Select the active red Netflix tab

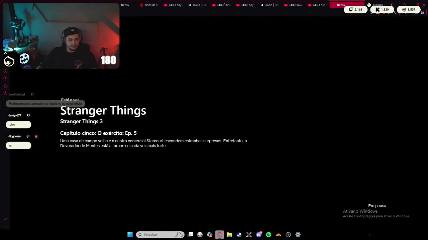[x=347, y=5]
